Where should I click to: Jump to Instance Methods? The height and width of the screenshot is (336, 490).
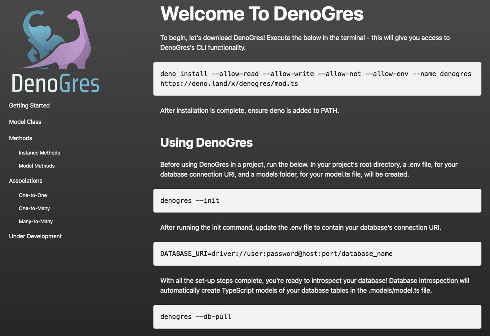[x=39, y=153]
